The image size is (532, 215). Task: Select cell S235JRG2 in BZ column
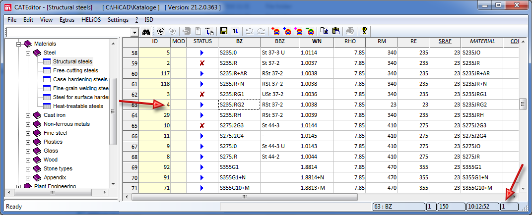point(239,105)
